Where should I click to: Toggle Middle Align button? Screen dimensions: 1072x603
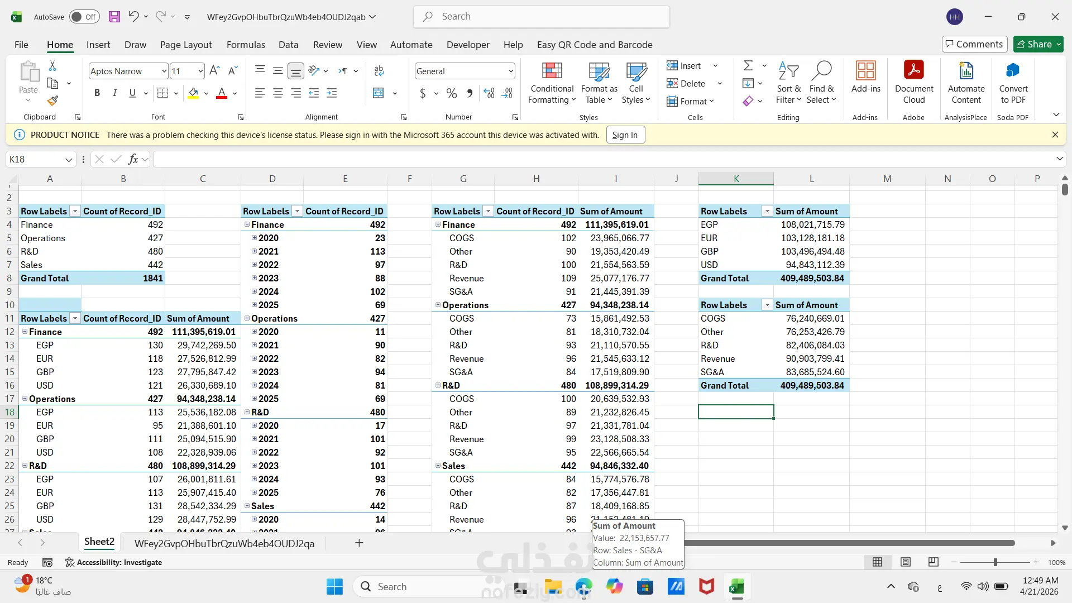pyautogui.click(x=278, y=71)
